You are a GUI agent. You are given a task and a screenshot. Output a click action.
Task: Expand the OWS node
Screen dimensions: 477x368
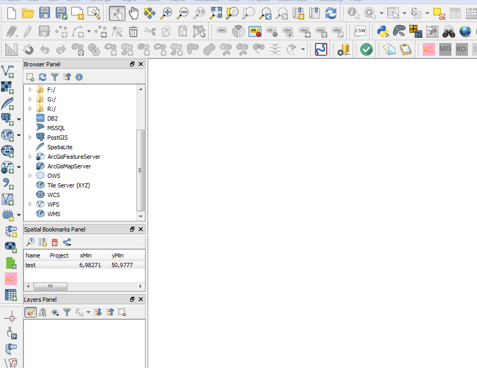coord(30,175)
